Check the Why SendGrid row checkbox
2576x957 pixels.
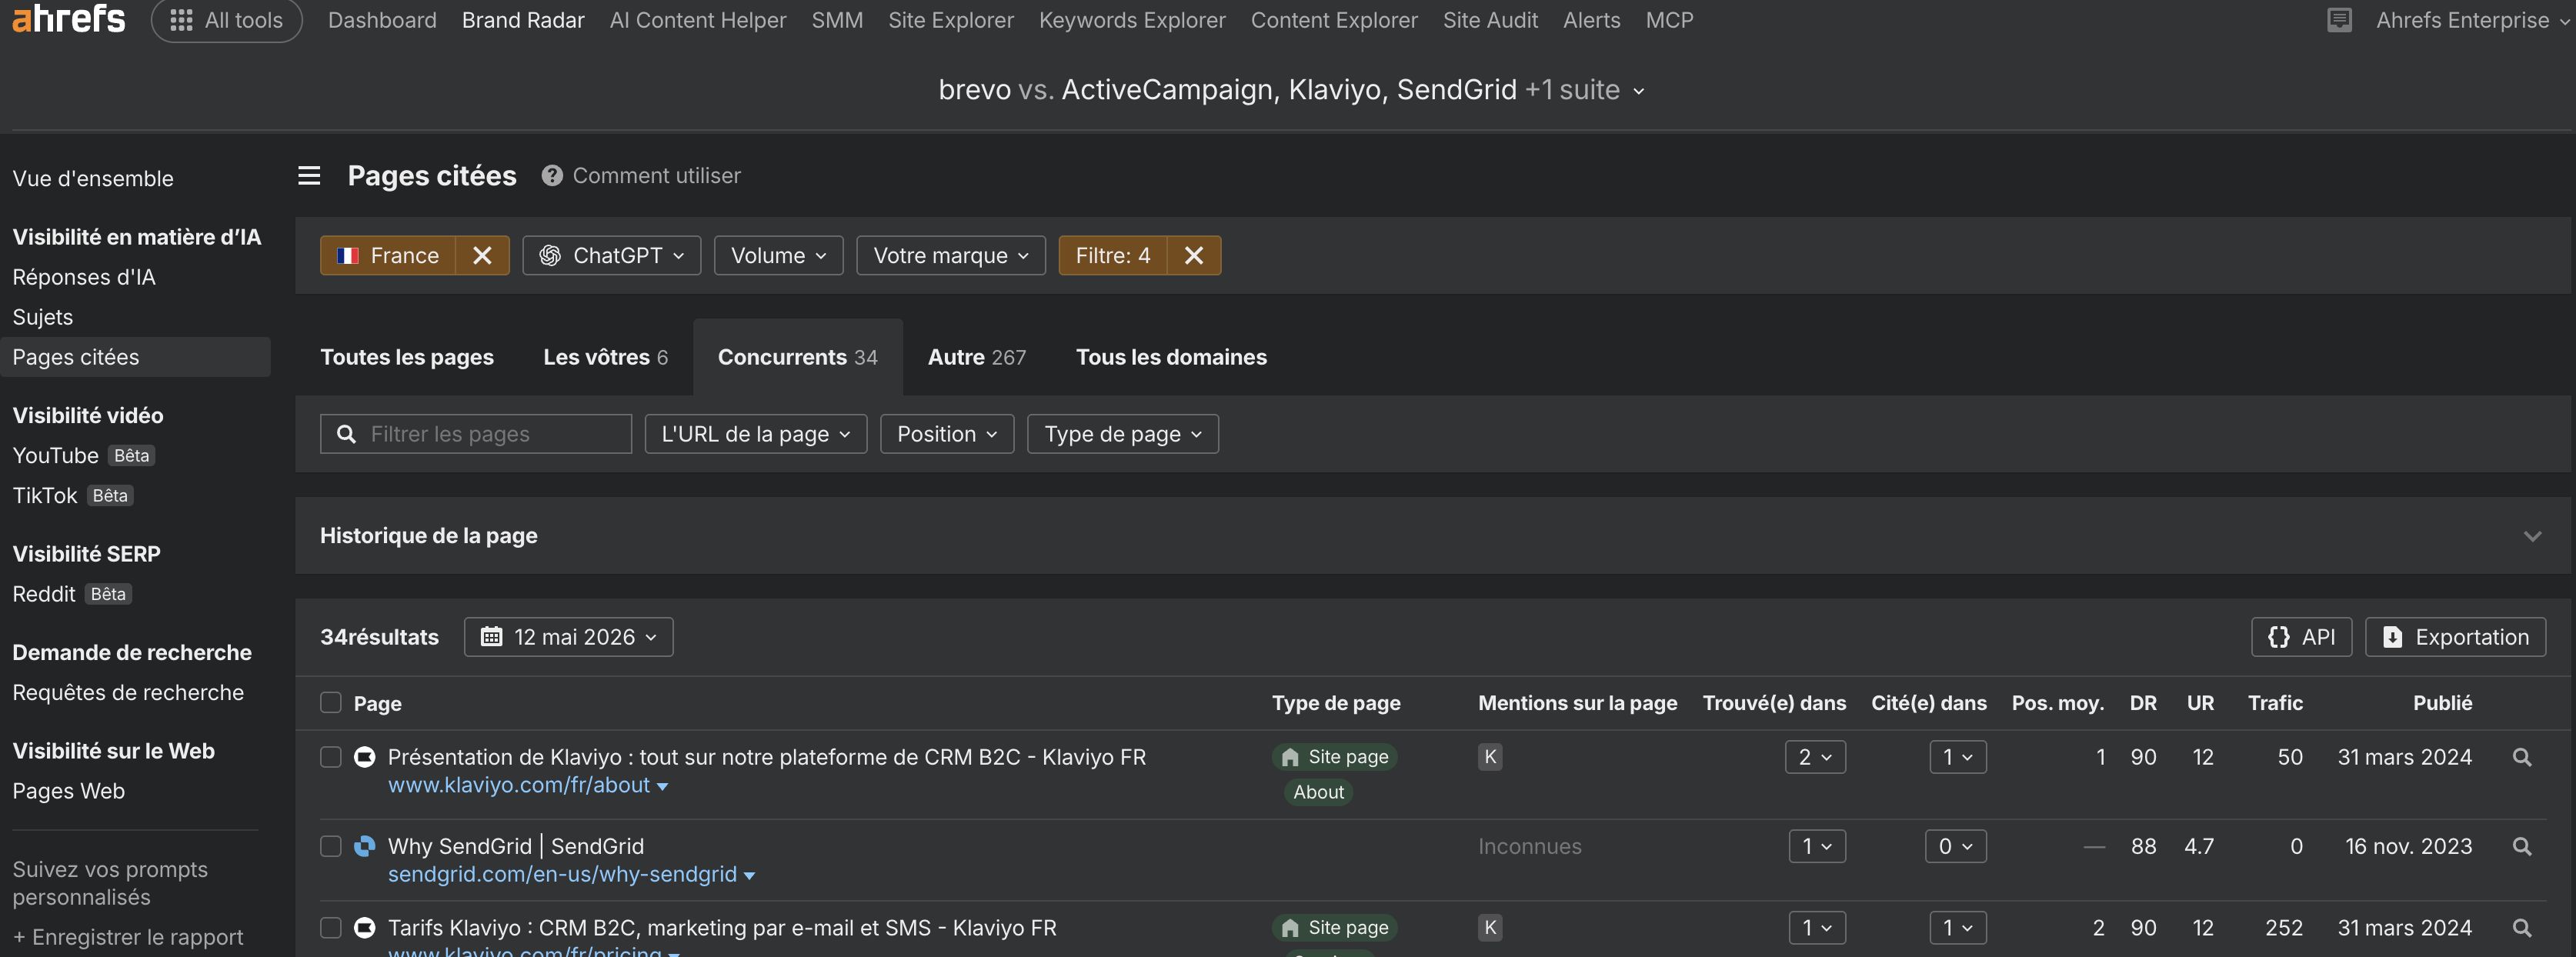pyautogui.click(x=331, y=846)
